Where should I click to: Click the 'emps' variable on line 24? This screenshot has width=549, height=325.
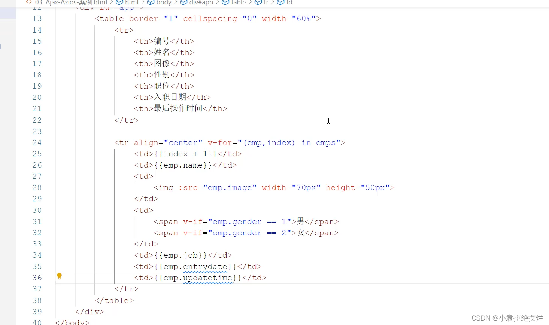[326, 143]
